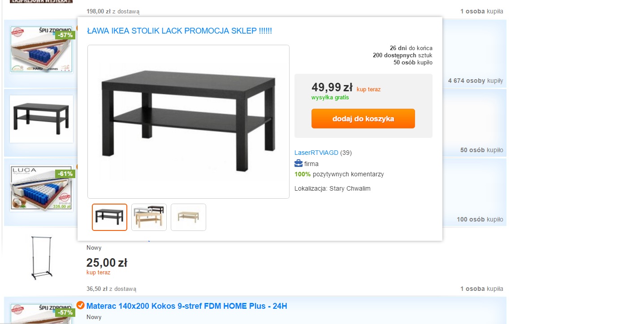Open the LUCA mattress listing thumbnail
This screenshot has height=324, width=623.
coord(41,188)
